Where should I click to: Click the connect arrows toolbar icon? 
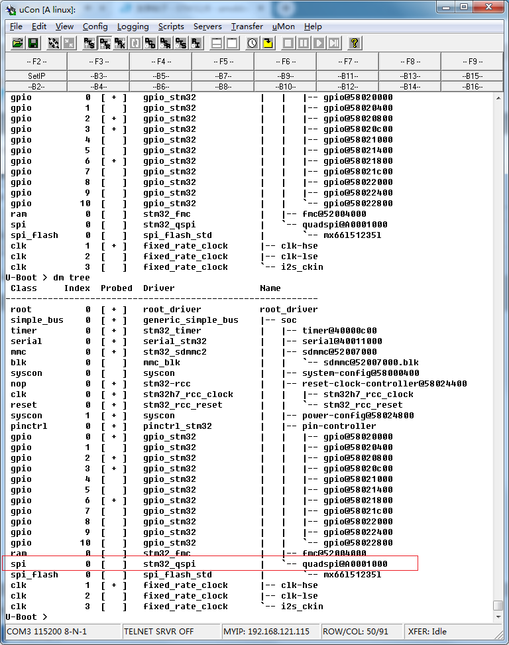pos(54,43)
